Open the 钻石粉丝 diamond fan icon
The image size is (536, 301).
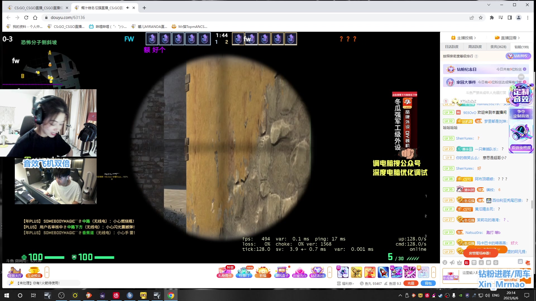click(x=318, y=272)
